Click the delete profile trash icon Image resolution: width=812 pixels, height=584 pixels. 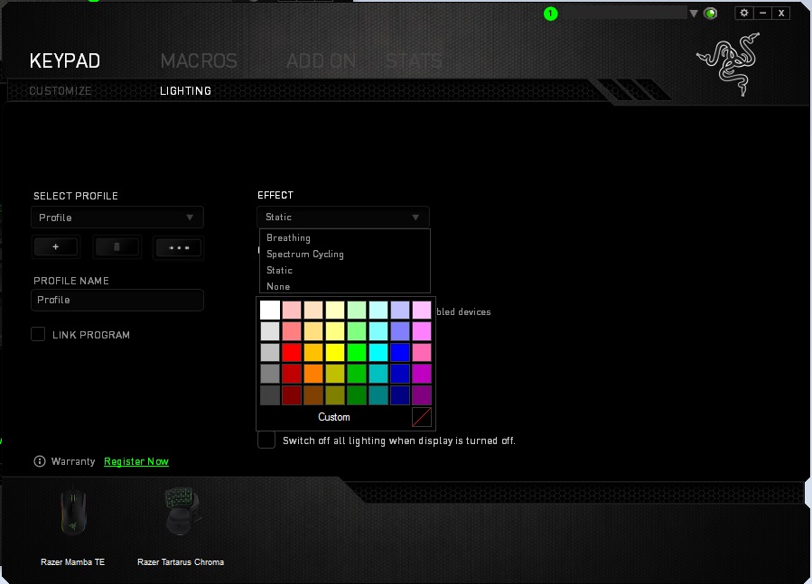pos(117,247)
